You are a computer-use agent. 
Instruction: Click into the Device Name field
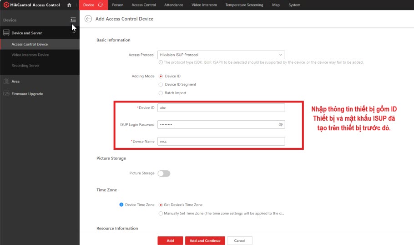click(x=221, y=142)
